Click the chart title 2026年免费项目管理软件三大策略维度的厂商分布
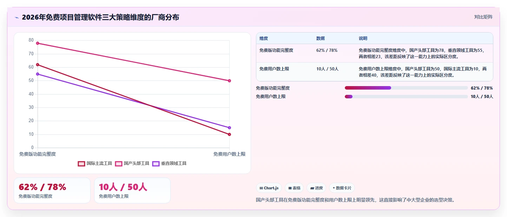The width and height of the screenshot is (507, 217). (x=100, y=17)
